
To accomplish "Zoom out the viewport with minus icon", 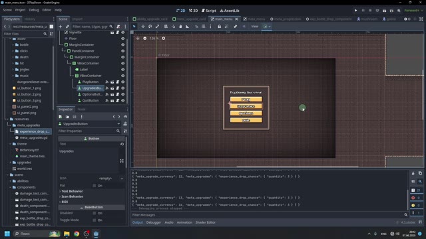I will (145, 39).
